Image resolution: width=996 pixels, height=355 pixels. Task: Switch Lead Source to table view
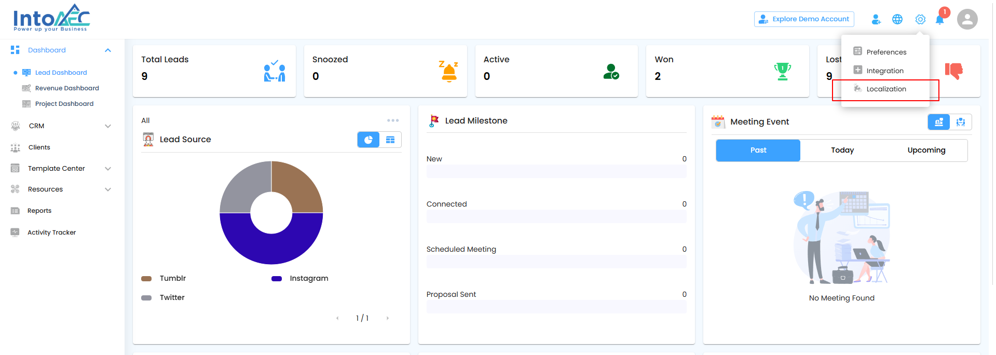coord(390,140)
